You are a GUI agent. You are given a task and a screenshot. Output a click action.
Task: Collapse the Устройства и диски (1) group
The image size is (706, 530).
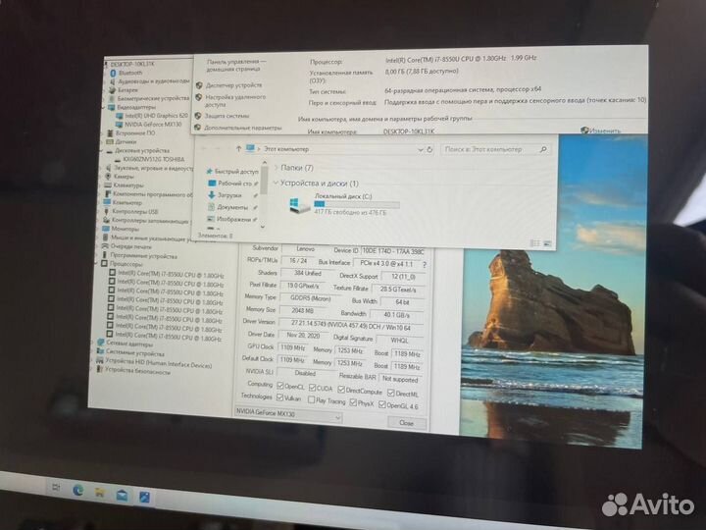pos(276,183)
